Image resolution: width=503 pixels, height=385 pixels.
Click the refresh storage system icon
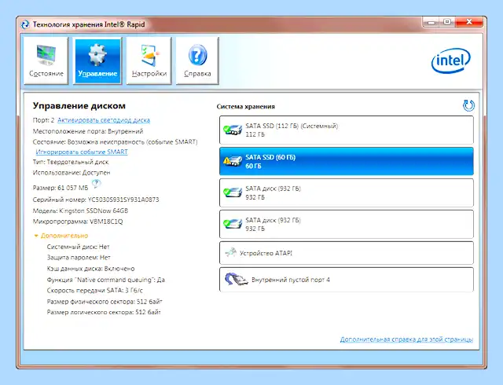(x=468, y=105)
